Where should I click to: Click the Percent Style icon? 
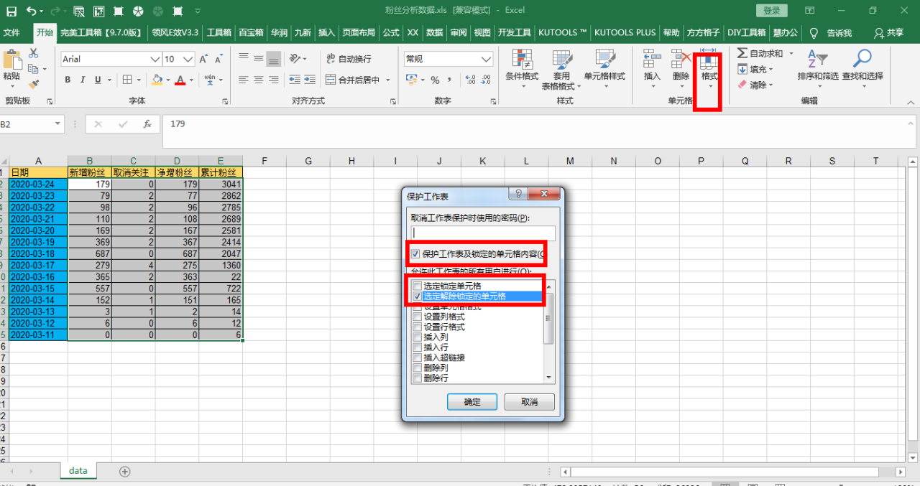point(435,80)
